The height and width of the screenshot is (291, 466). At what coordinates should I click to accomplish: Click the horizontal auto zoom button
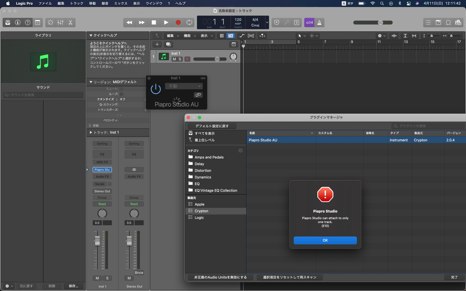tap(414, 36)
